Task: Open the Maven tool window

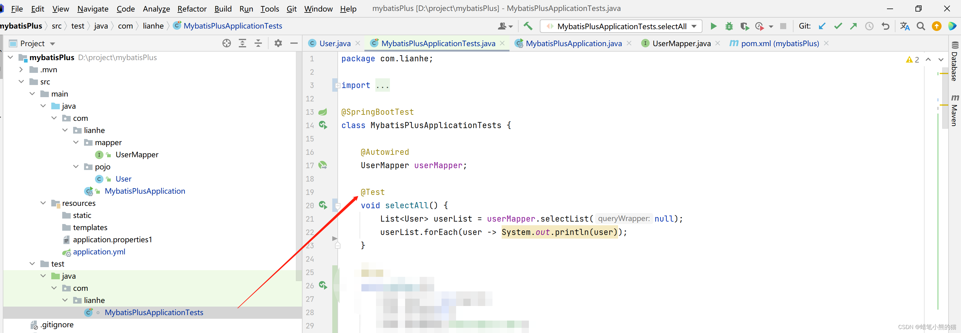Action: coord(955,112)
